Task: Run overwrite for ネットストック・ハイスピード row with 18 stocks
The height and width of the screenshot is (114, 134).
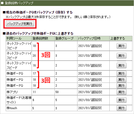Action: [x=122, y=46]
